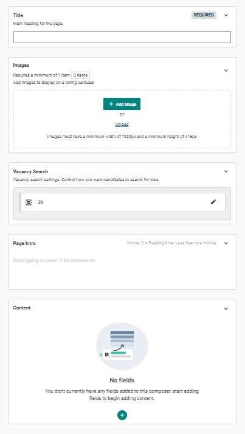Open the Upload link for images
Screen dimensions: 245x434
[x=122, y=125]
